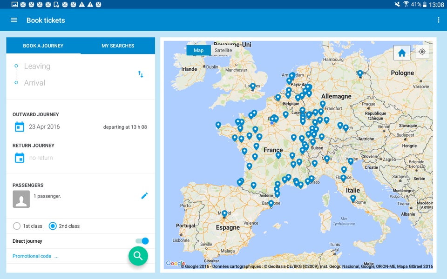Switch to Book a Journey tab
This screenshot has height=279, width=447.
[x=43, y=46]
